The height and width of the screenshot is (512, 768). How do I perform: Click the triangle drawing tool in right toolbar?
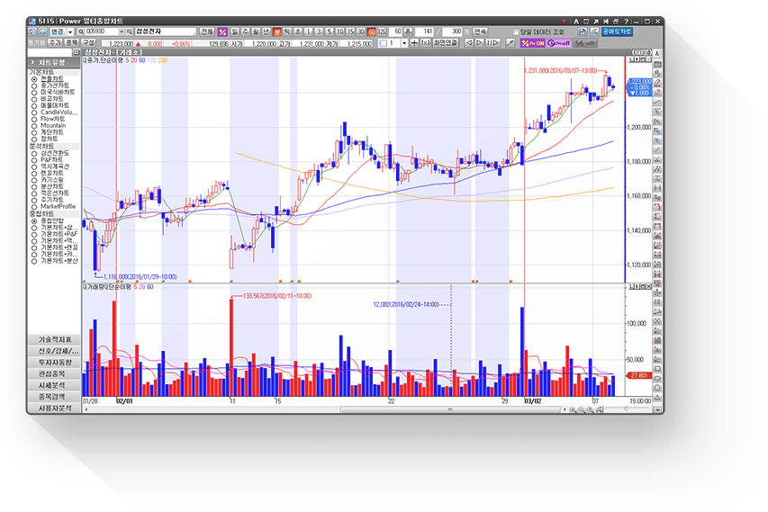coord(657,398)
